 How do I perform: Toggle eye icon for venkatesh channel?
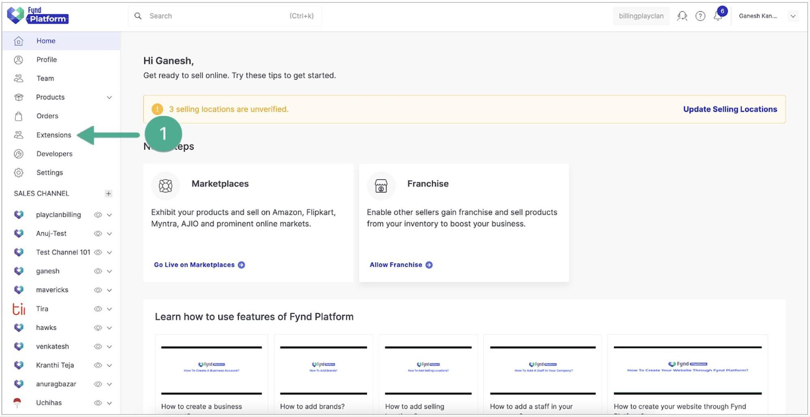click(x=98, y=347)
